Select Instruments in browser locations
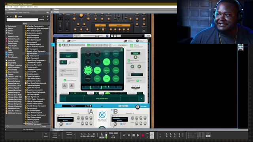This screenshot has width=253, height=142. point(12,26)
